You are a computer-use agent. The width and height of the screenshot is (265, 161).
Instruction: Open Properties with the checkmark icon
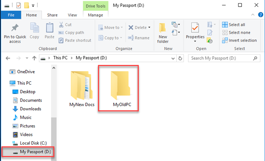pyautogui.click(x=195, y=28)
